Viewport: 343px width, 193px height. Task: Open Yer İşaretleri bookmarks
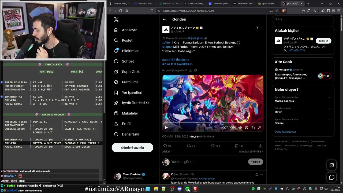click(x=128, y=92)
